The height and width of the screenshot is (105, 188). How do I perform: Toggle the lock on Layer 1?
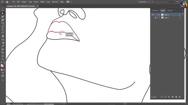coord(155,17)
